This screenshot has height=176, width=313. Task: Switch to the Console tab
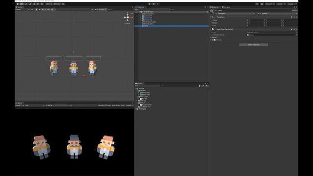[x=226, y=7]
